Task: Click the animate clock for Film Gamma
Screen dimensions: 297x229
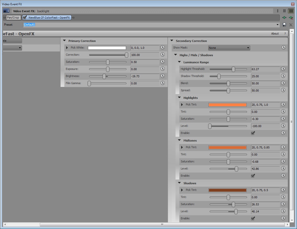Action: point(162,83)
